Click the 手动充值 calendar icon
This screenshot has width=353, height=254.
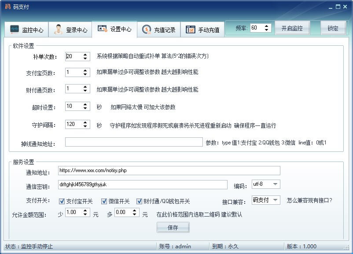point(190,30)
